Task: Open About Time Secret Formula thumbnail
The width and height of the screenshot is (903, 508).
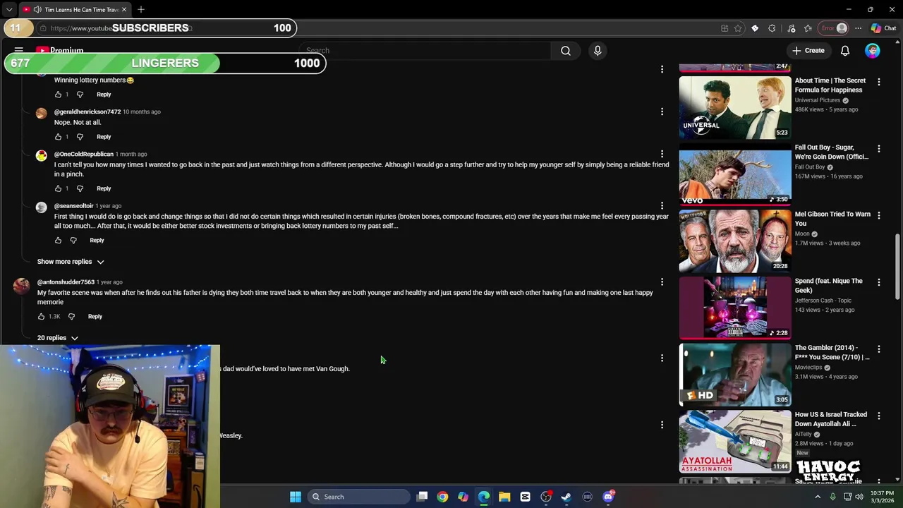Action: pyautogui.click(x=735, y=107)
